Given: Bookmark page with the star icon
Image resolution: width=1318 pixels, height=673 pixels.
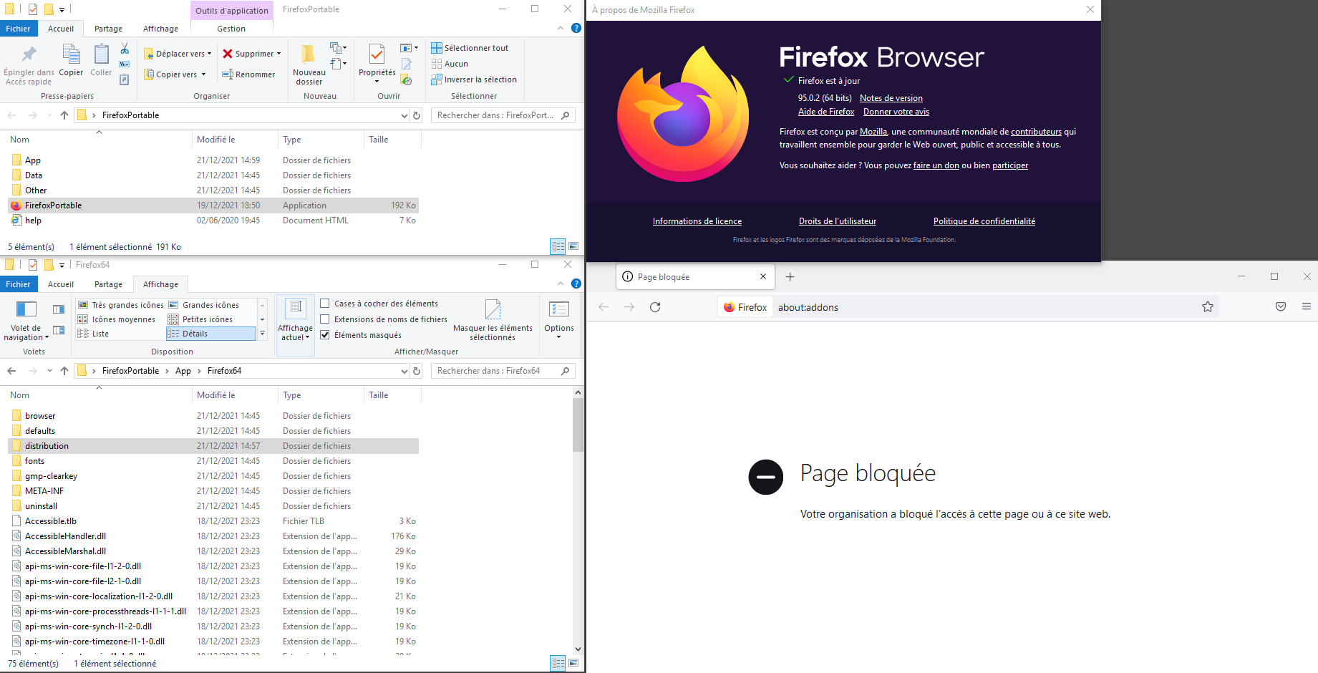Looking at the screenshot, I should click(1207, 307).
